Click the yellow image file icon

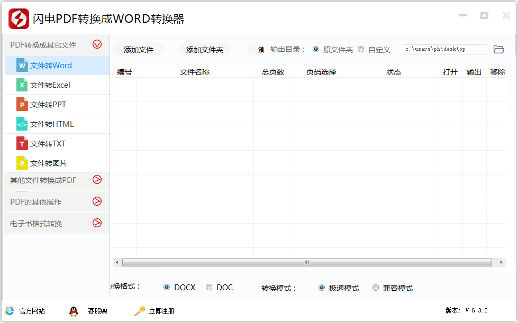tap(22, 163)
